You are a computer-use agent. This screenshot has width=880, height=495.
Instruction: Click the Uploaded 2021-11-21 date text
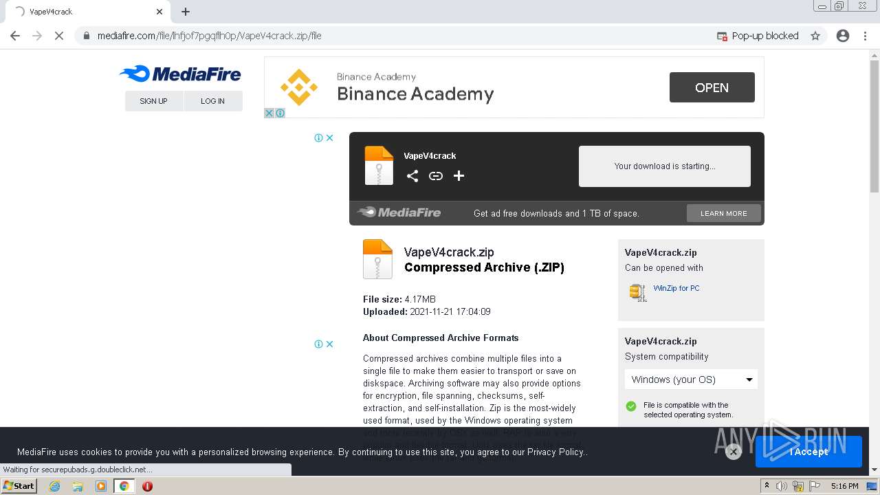427,311
